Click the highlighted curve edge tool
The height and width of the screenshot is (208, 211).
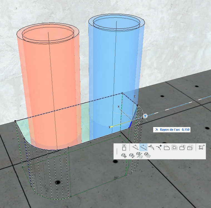pos(143,147)
